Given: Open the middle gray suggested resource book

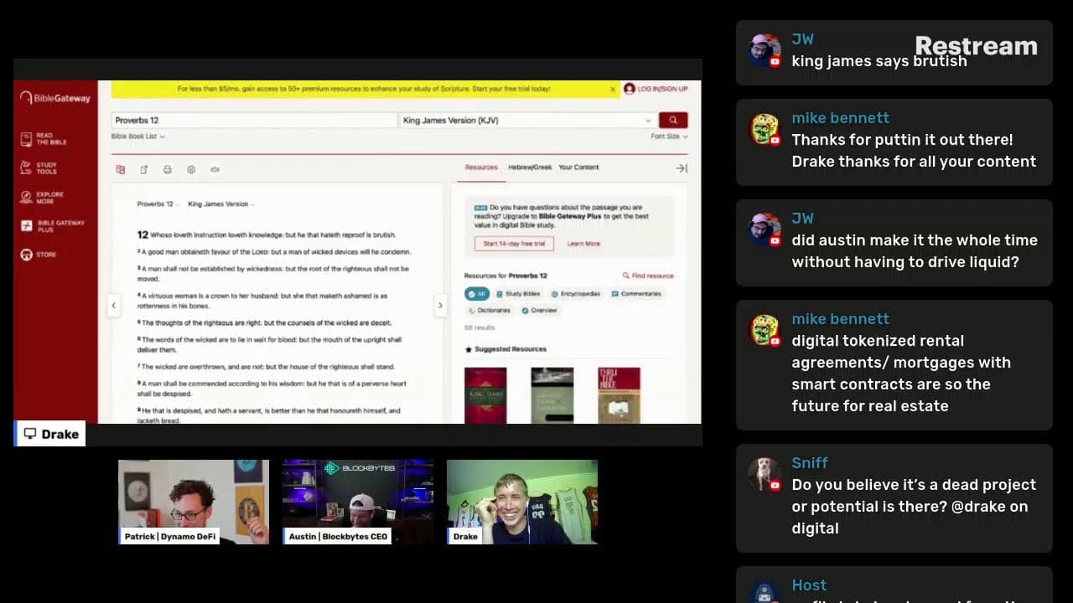Looking at the screenshot, I should point(552,395).
